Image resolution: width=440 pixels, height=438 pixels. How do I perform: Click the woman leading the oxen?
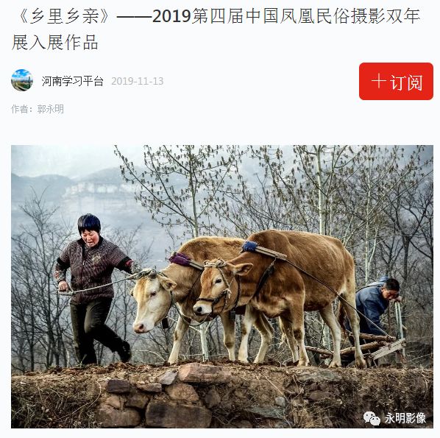[94, 289]
